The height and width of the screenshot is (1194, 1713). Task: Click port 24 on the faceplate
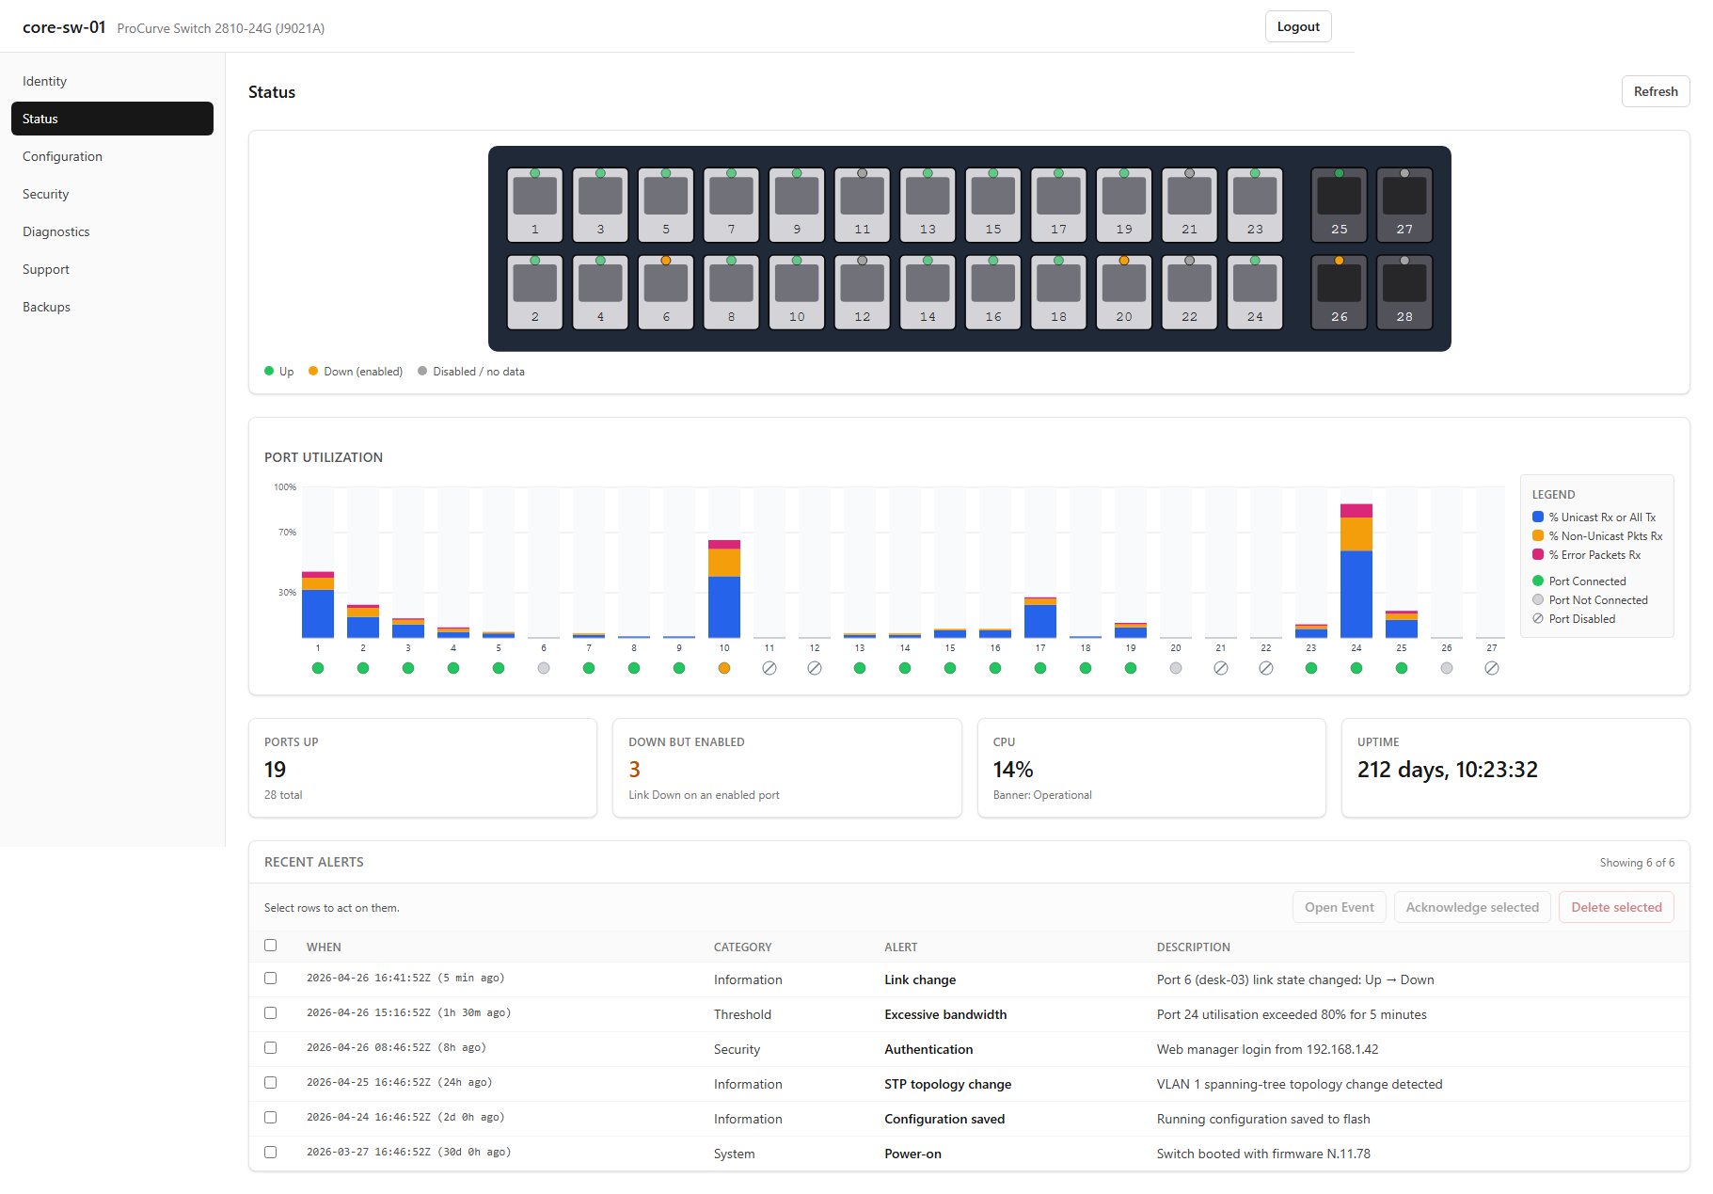coord(1255,293)
